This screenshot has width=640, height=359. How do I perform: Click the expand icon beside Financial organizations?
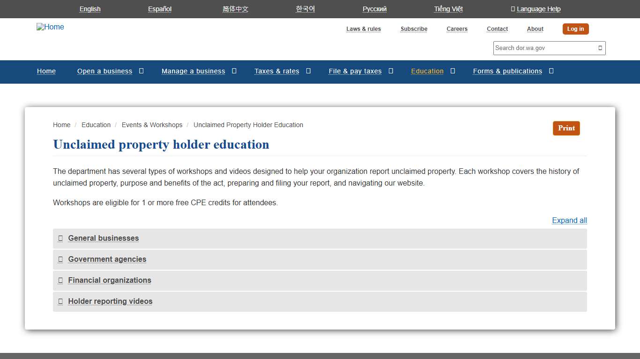[60, 280]
